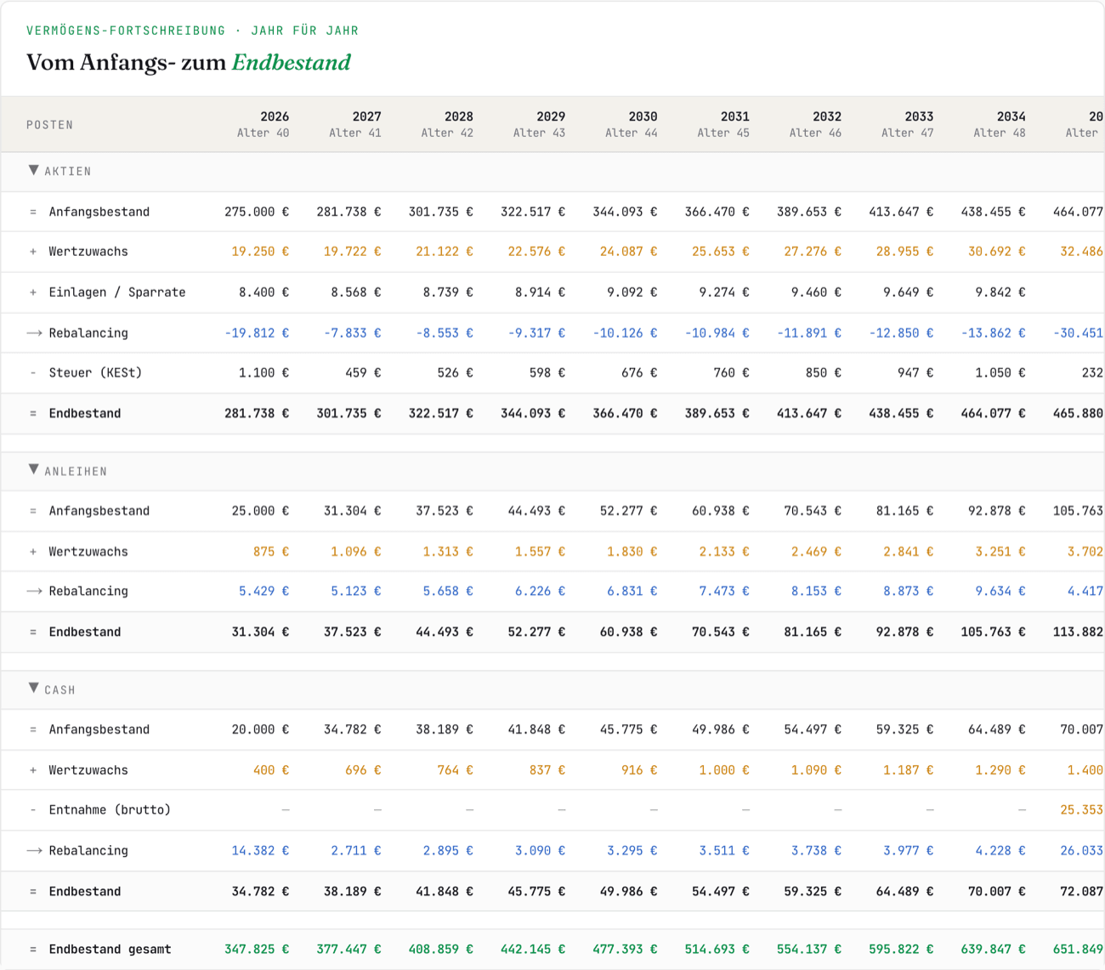
Task: Select Cash Anfangsbestand value 20.000 €
Action: coord(260,729)
